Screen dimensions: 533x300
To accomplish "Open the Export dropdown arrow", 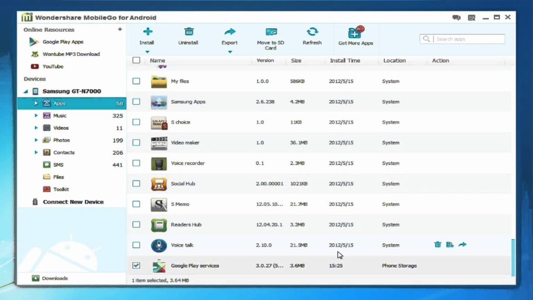I will click(230, 52).
